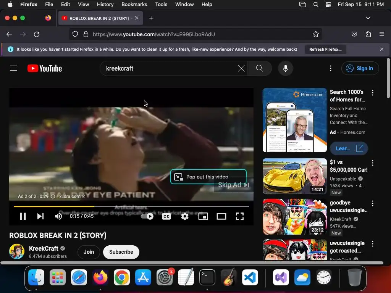Viewport: 391px width, 293px height.
Task: Bookmark this page star icon
Action: pyautogui.click(x=316, y=34)
